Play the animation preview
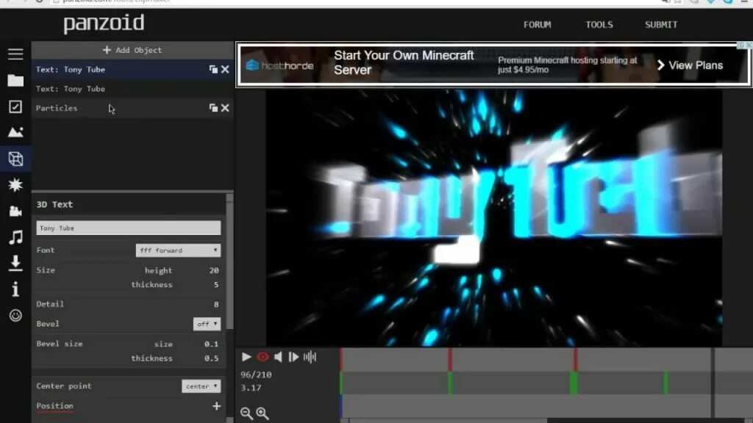 (x=246, y=357)
